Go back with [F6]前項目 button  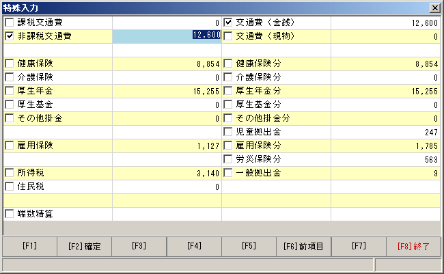point(303,246)
